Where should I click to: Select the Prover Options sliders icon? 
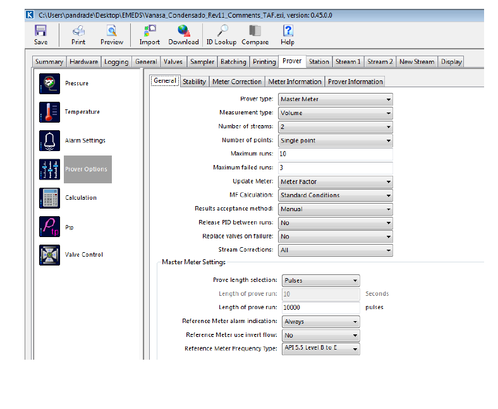[49, 169]
